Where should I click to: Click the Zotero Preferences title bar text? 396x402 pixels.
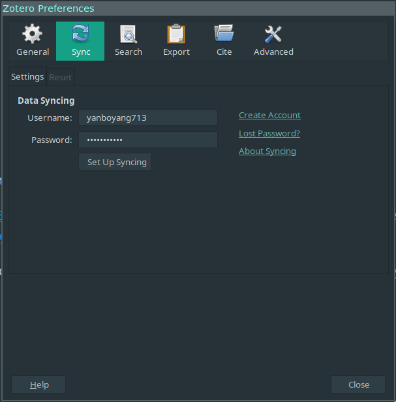48,8
